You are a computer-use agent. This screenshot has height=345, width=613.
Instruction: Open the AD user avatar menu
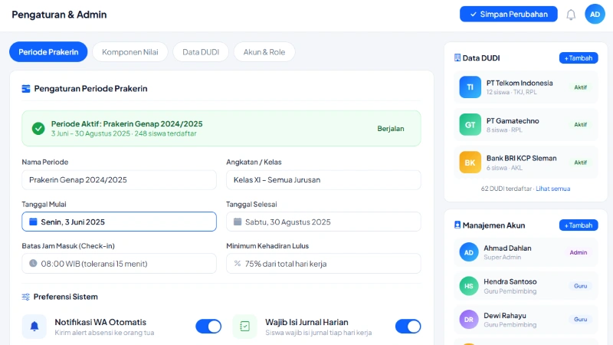[x=595, y=15]
